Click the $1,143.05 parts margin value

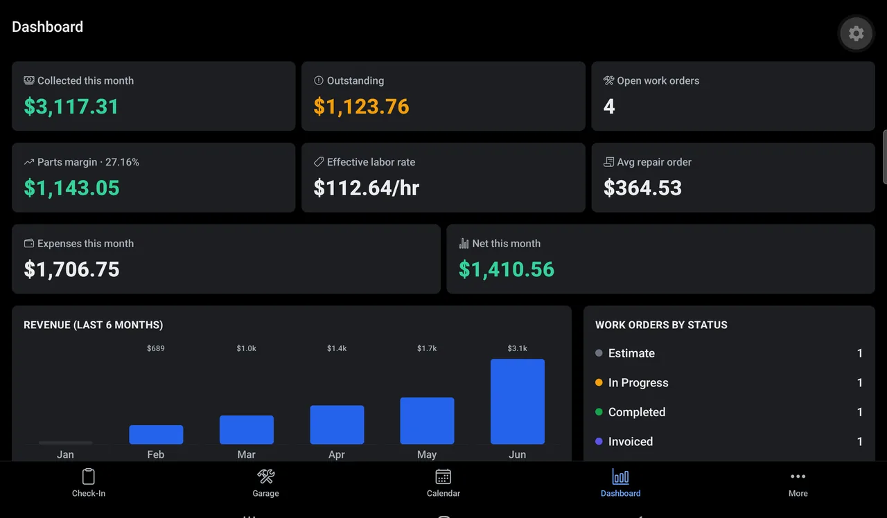coord(72,188)
